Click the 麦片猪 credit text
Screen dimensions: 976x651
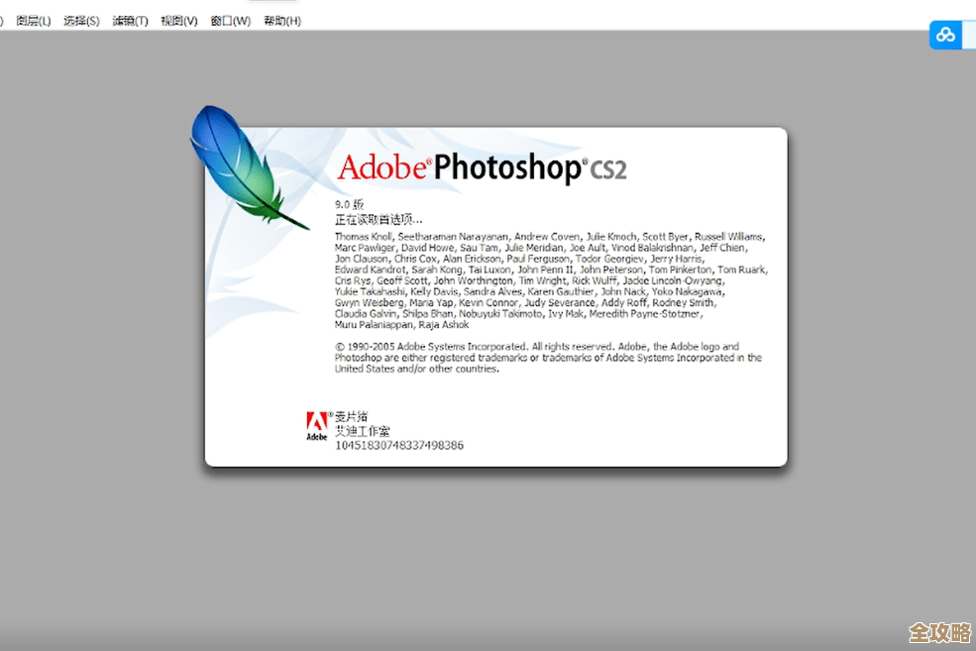[352, 417]
